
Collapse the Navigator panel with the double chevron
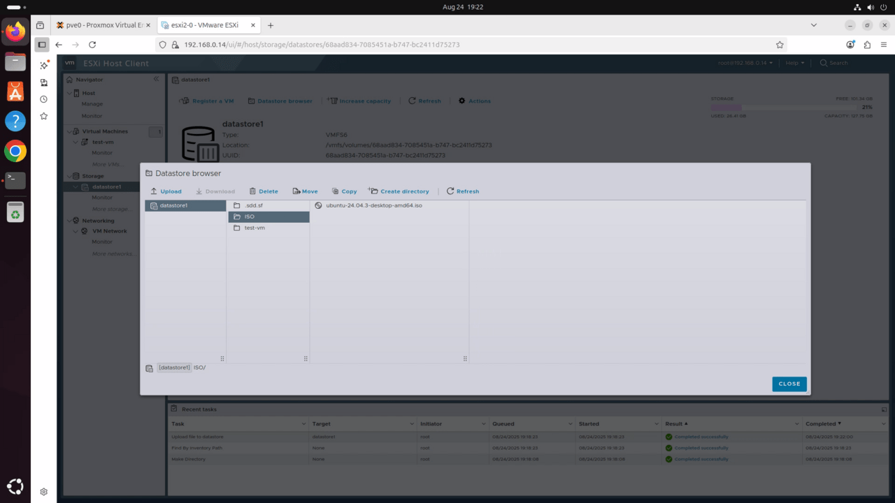pos(156,80)
